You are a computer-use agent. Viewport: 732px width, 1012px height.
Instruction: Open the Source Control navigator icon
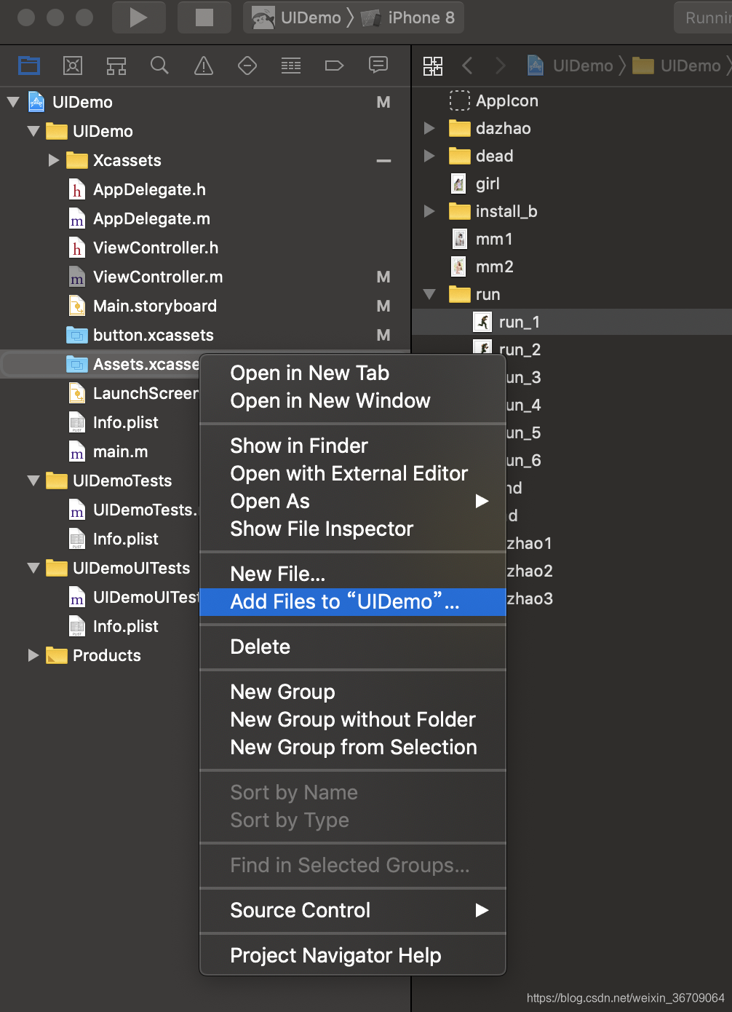pos(73,66)
